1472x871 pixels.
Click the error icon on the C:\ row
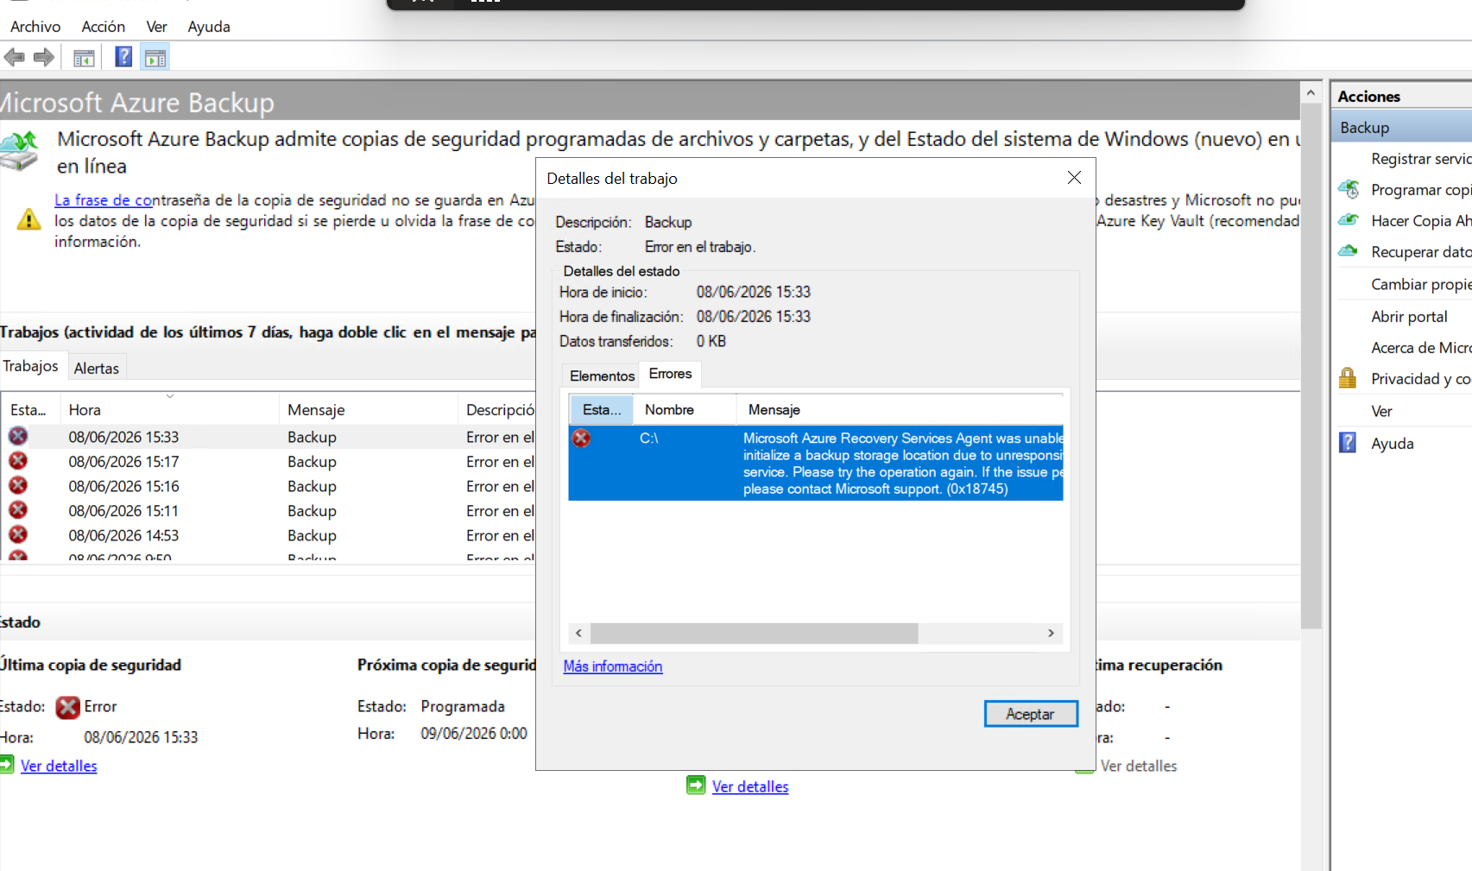[x=582, y=439]
